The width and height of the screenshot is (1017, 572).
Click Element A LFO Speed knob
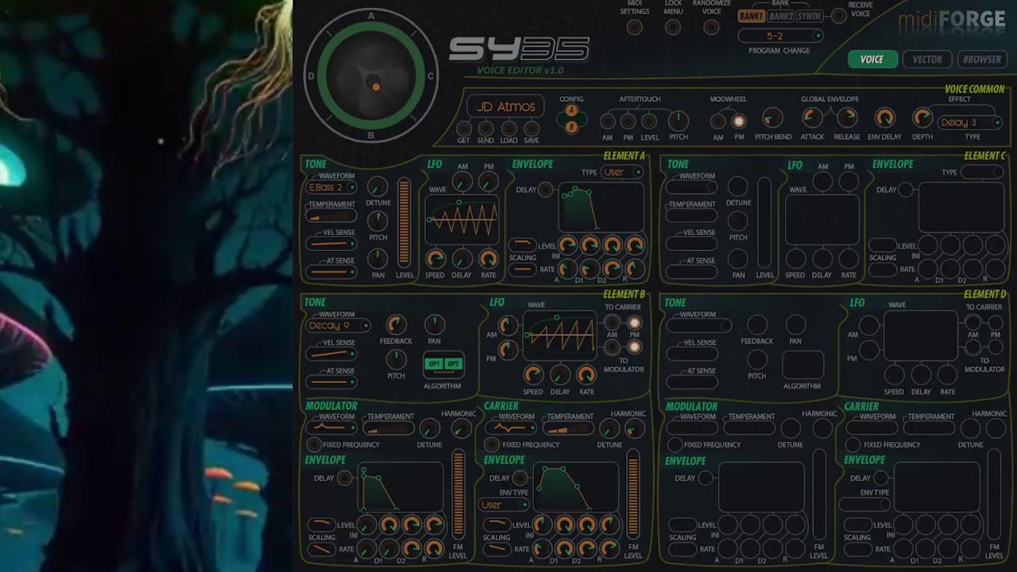point(435,258)
